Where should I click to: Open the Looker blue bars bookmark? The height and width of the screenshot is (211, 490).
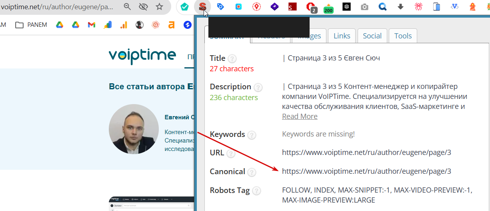(x=108, y=25)
